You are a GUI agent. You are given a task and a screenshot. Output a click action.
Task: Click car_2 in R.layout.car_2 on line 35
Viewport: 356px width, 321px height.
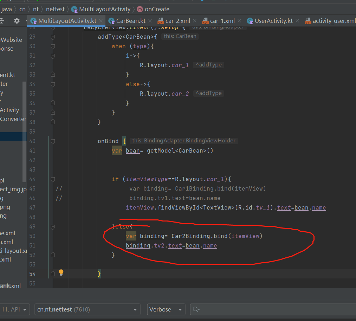click(180, 94)
